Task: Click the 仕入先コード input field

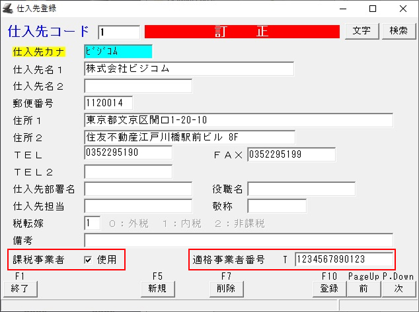Action: (x=119, y=32)
